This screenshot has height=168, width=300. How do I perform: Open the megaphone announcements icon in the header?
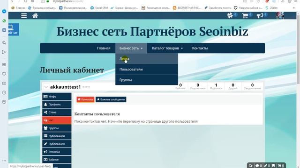click(x=260, y=15)
